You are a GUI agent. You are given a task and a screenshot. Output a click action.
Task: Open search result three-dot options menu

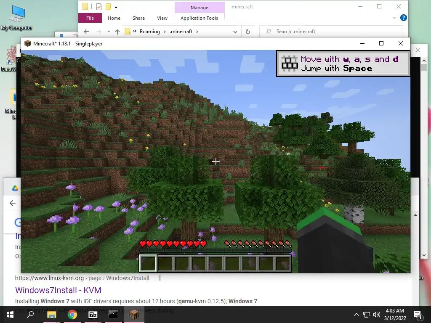point(160,278)
